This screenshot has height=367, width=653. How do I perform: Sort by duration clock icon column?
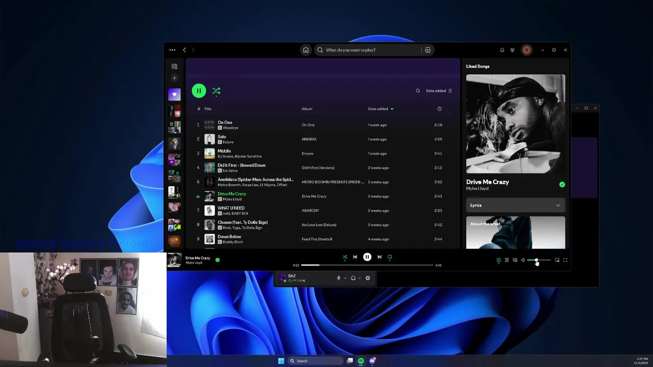tap(439, 109)
